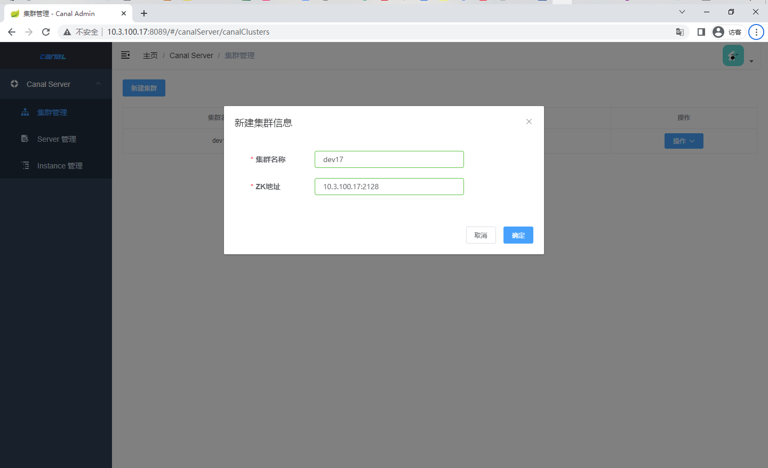The width and height of the screenshot is (768, 468).
Task: Reload the page with browser refresh icon
Action: point(46,32)
